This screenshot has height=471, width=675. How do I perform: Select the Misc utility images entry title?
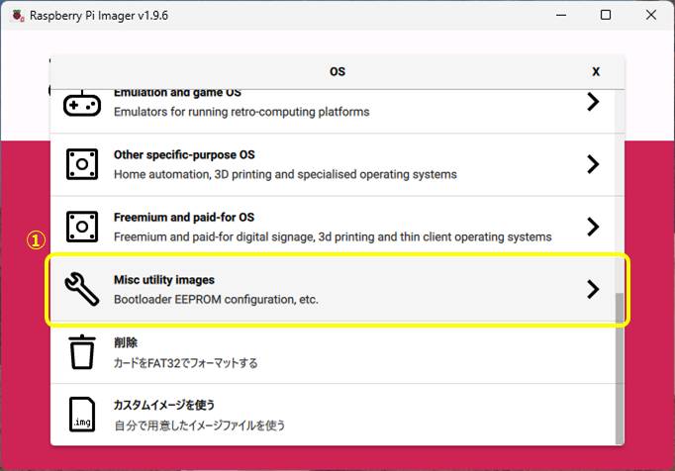tap(164, 280)
